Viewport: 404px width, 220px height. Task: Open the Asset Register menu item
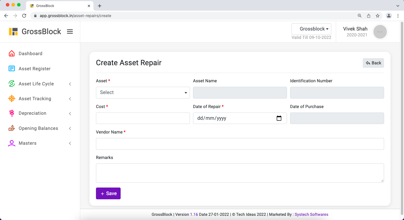[35, 69]
